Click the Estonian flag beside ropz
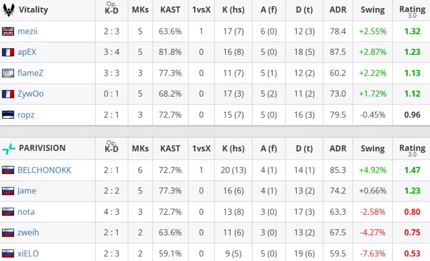 [x=8, y=114]
